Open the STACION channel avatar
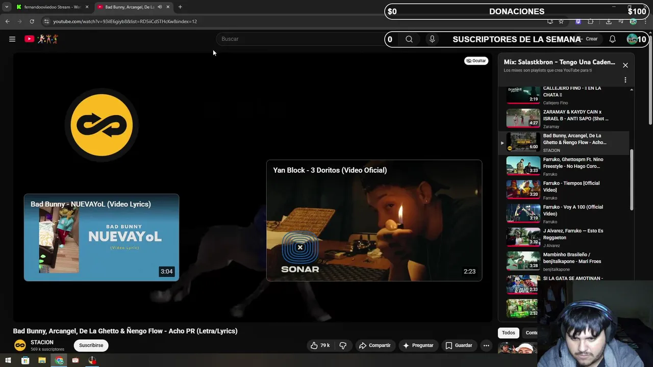Viewport: 653px width, 367px height. tap(20, 346)
